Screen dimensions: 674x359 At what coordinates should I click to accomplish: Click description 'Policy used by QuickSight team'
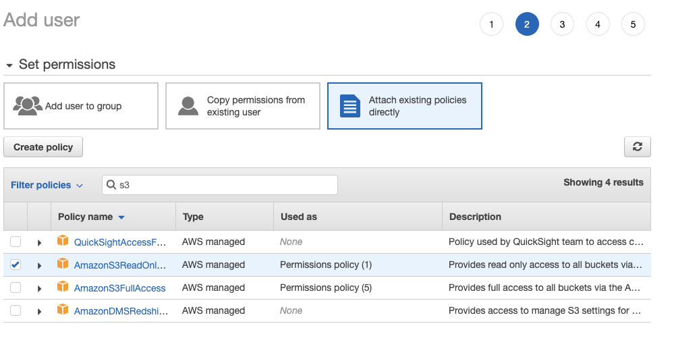546,242
